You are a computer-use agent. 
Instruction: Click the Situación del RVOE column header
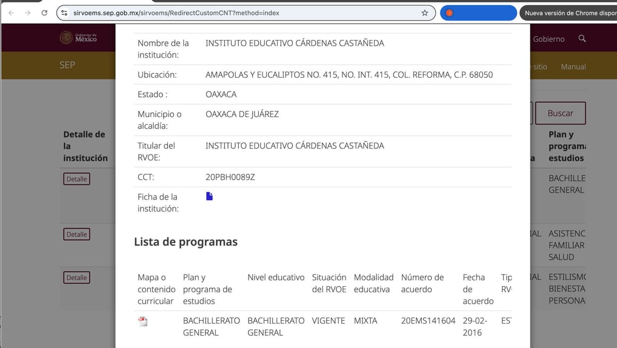pos(329,284)
